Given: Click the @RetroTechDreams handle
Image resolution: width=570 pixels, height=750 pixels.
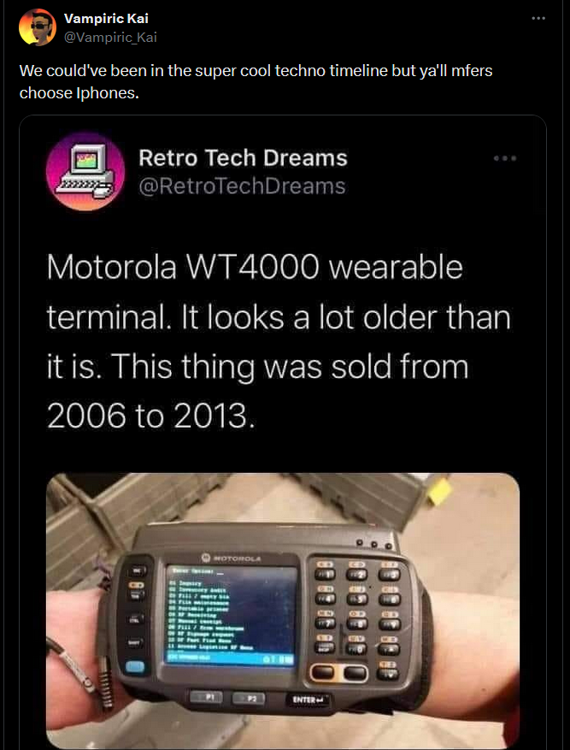Looking at the screenshot, I should (x=242, y=186).
